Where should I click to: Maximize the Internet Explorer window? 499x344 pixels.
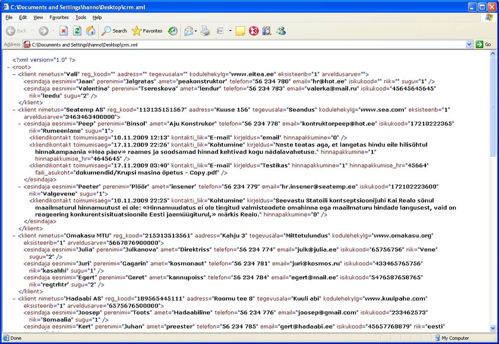click(x=482, y=7)
